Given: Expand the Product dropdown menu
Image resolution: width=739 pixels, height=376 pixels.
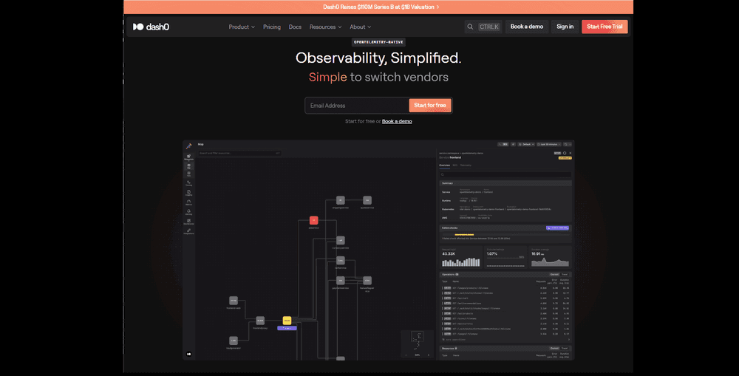Looking at the screenshot, I should pyautogui.click(x=242, y=27).
